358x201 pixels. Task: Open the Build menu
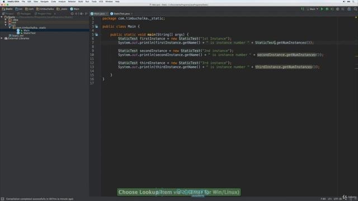[x=81, y=1]
